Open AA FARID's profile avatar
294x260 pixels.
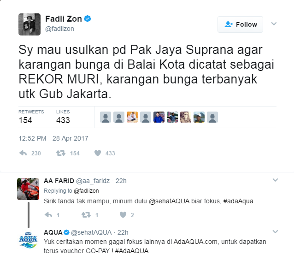pyautogui.click(x=28, y=189)
